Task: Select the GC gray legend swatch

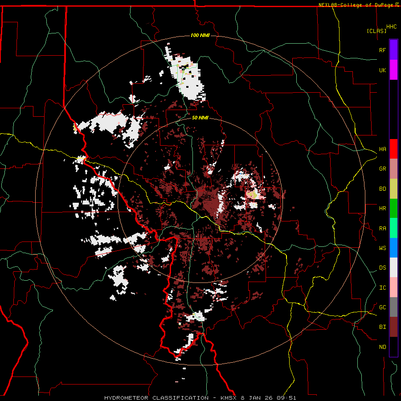Action: [x=393, y=307]
